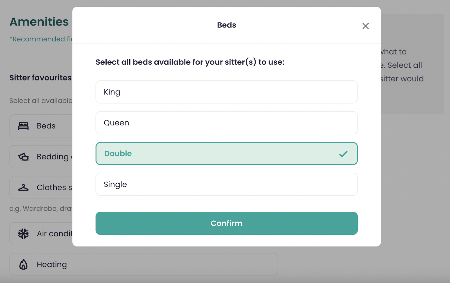Deselect the Double bed option

226,154
